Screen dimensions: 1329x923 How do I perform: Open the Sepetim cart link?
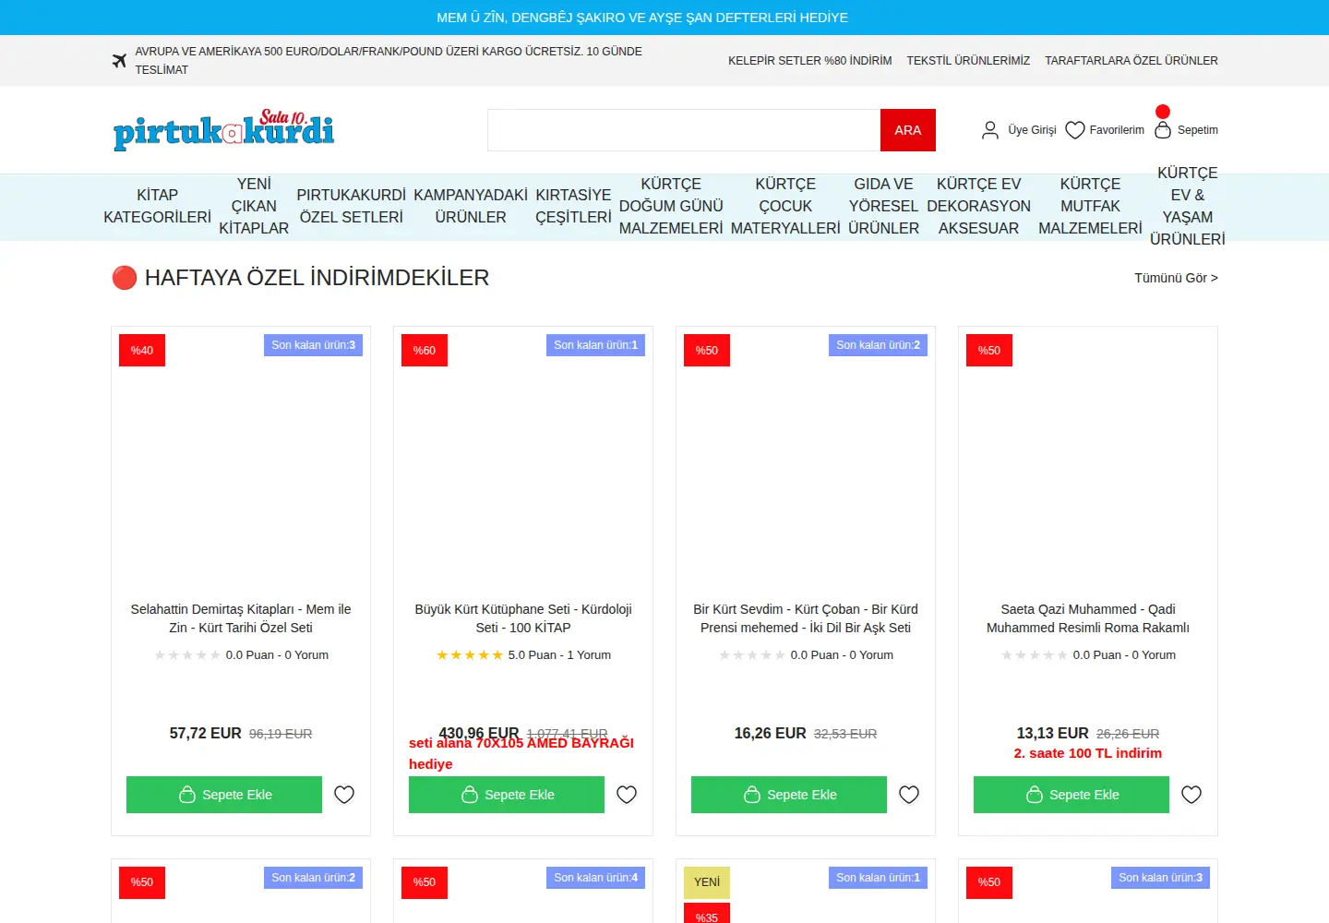1198,130
